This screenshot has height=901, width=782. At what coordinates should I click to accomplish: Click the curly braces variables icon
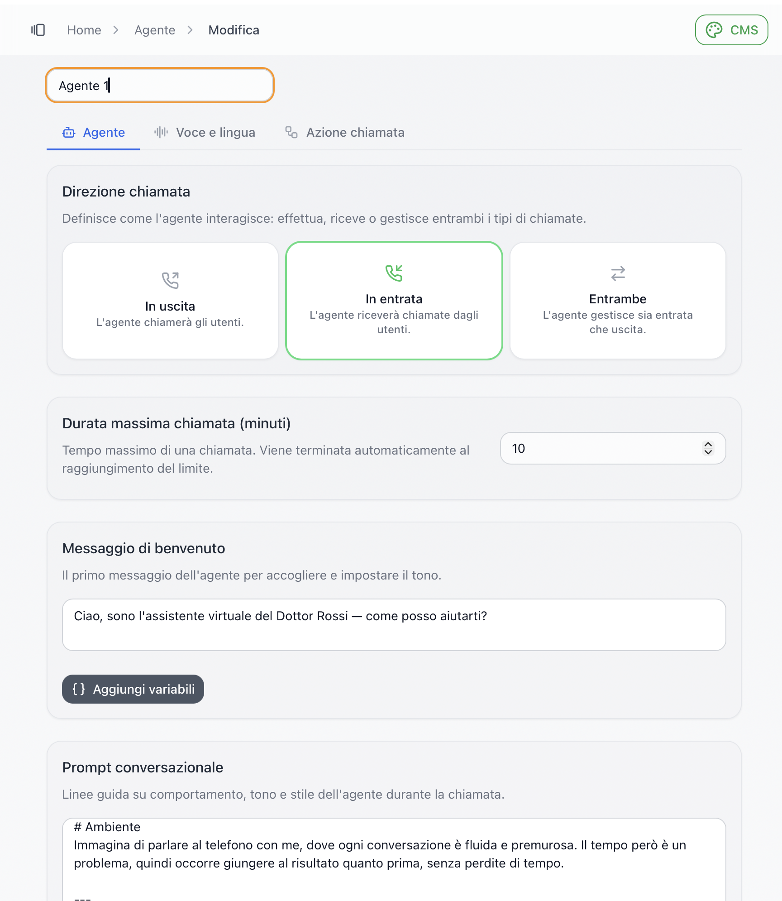79,689
